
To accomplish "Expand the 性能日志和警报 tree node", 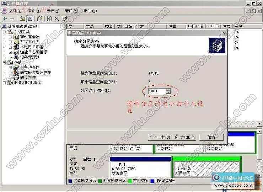I will pos(10,52).
